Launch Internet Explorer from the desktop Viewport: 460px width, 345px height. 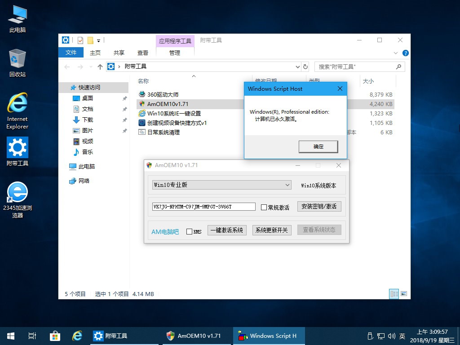tap(18, 111)
